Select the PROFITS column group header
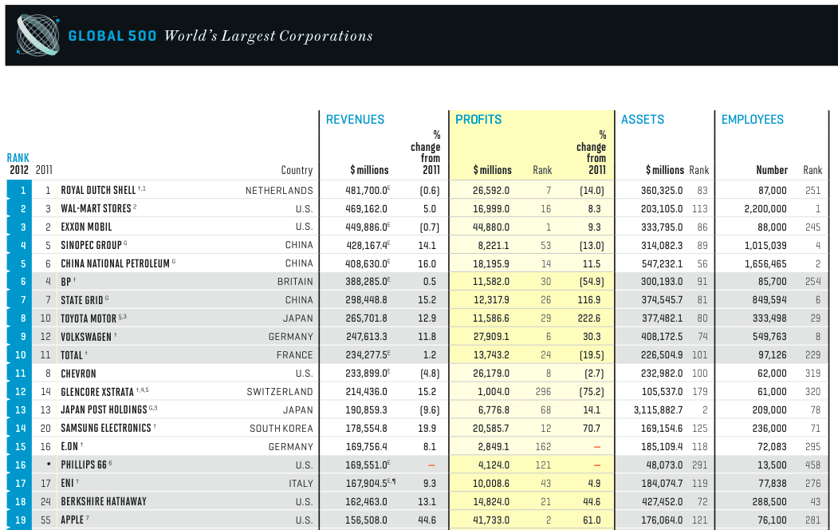 click(478, 119)
